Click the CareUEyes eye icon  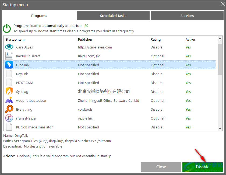(9, 47)
